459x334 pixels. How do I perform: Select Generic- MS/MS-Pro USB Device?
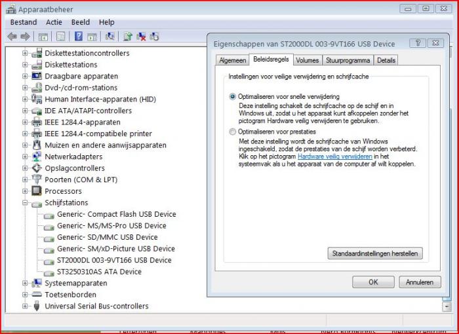[111, 225]
